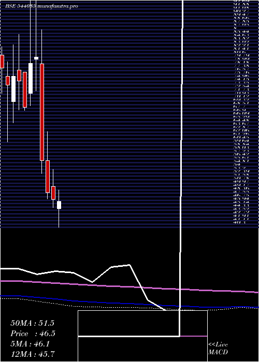The width and height of the screenshot is (259, 362).
Task: Select the Price : 46.5 reading
Action: (33, 334)
